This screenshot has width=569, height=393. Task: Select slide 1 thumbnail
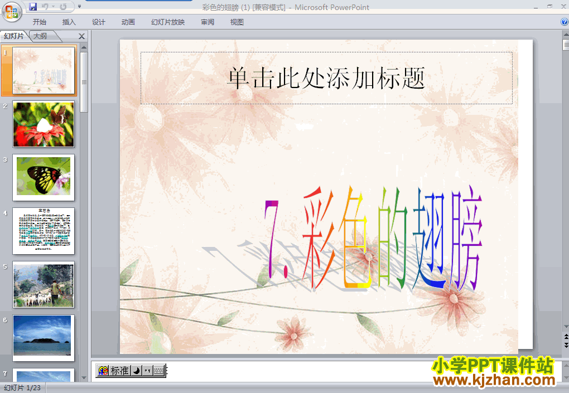point(44,71)
